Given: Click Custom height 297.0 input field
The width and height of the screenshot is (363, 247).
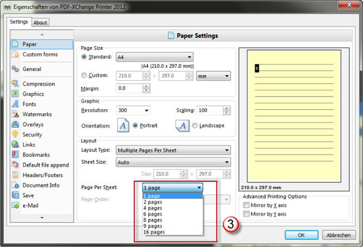Looking at the screenshot, I should click(x=172, y=76).
